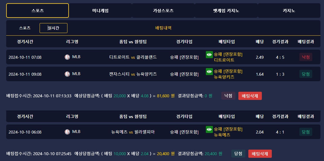Select the 스포츠 sub-tab
Viewport: 324px width, 161px height.
pos(25,28)
